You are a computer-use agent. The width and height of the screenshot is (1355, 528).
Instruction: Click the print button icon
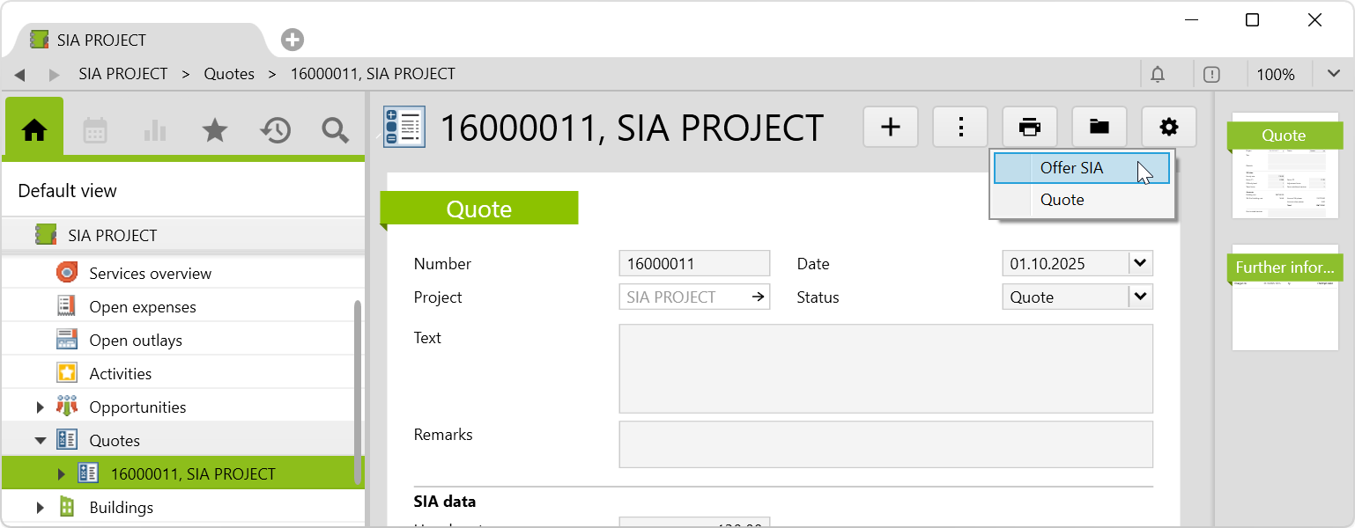coord(1029,127)
